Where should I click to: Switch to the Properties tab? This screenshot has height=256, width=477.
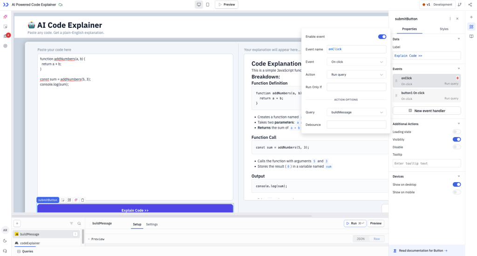pyautogui.click(x=409, y=29)
